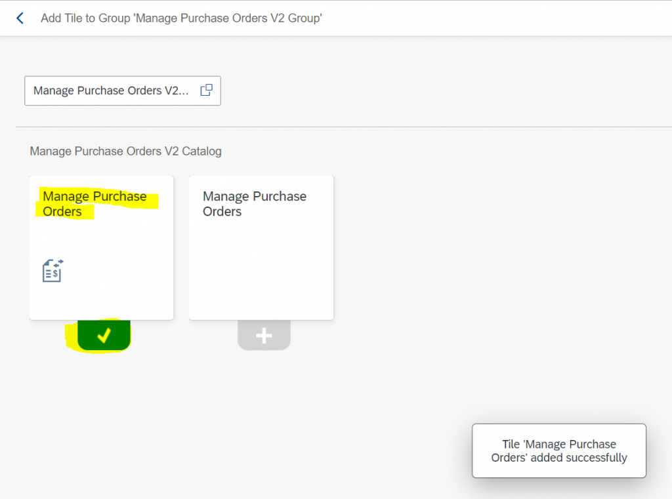Click the gray add button below right tile
The image size is (672, 499).
pos(264,335)
